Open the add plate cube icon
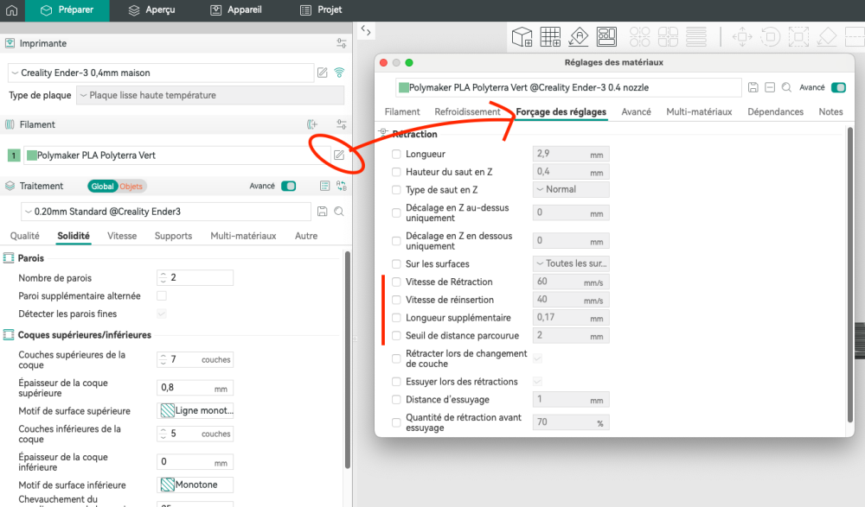865x507 pixels. coord(522,37)
